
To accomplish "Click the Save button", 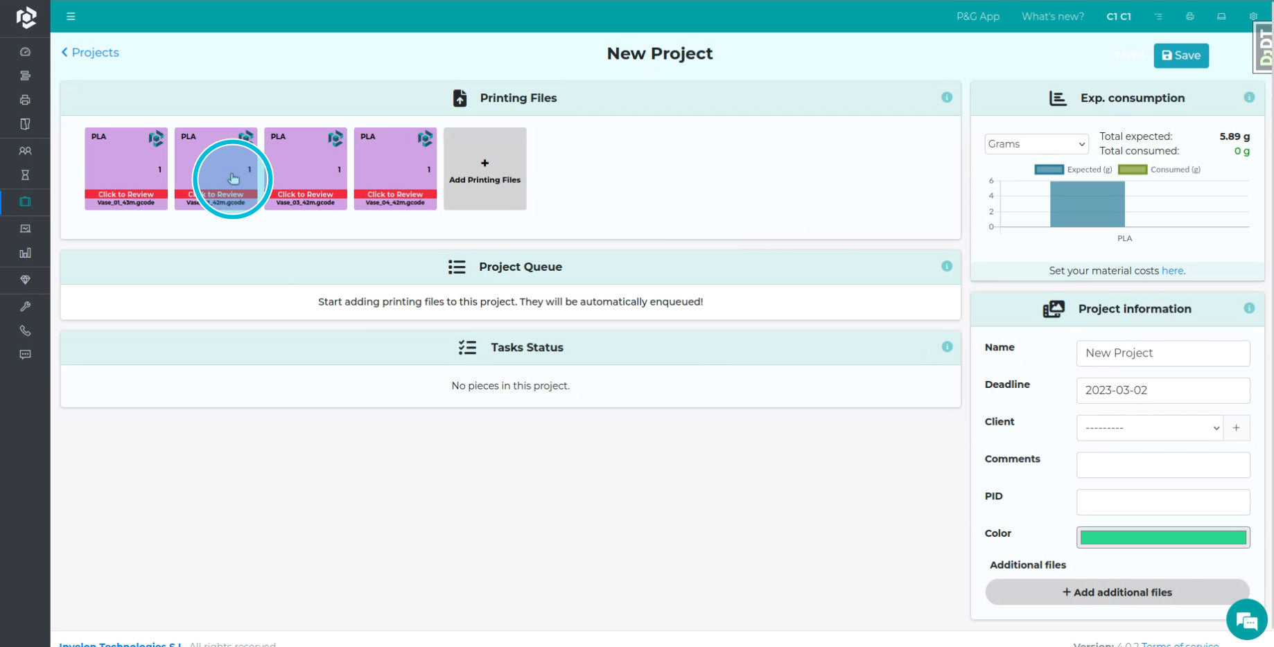I will click(1181, 55).
